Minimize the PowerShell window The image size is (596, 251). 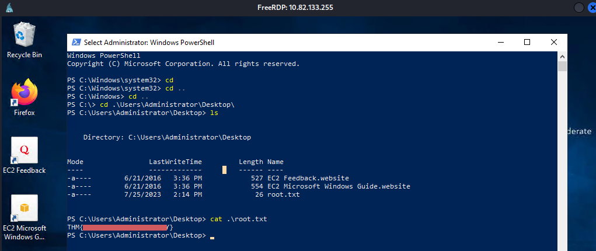(x=500, y=42)
